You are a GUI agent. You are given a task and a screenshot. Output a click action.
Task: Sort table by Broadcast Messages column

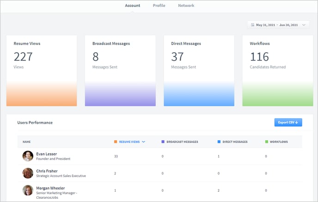[x=182, y=142]
